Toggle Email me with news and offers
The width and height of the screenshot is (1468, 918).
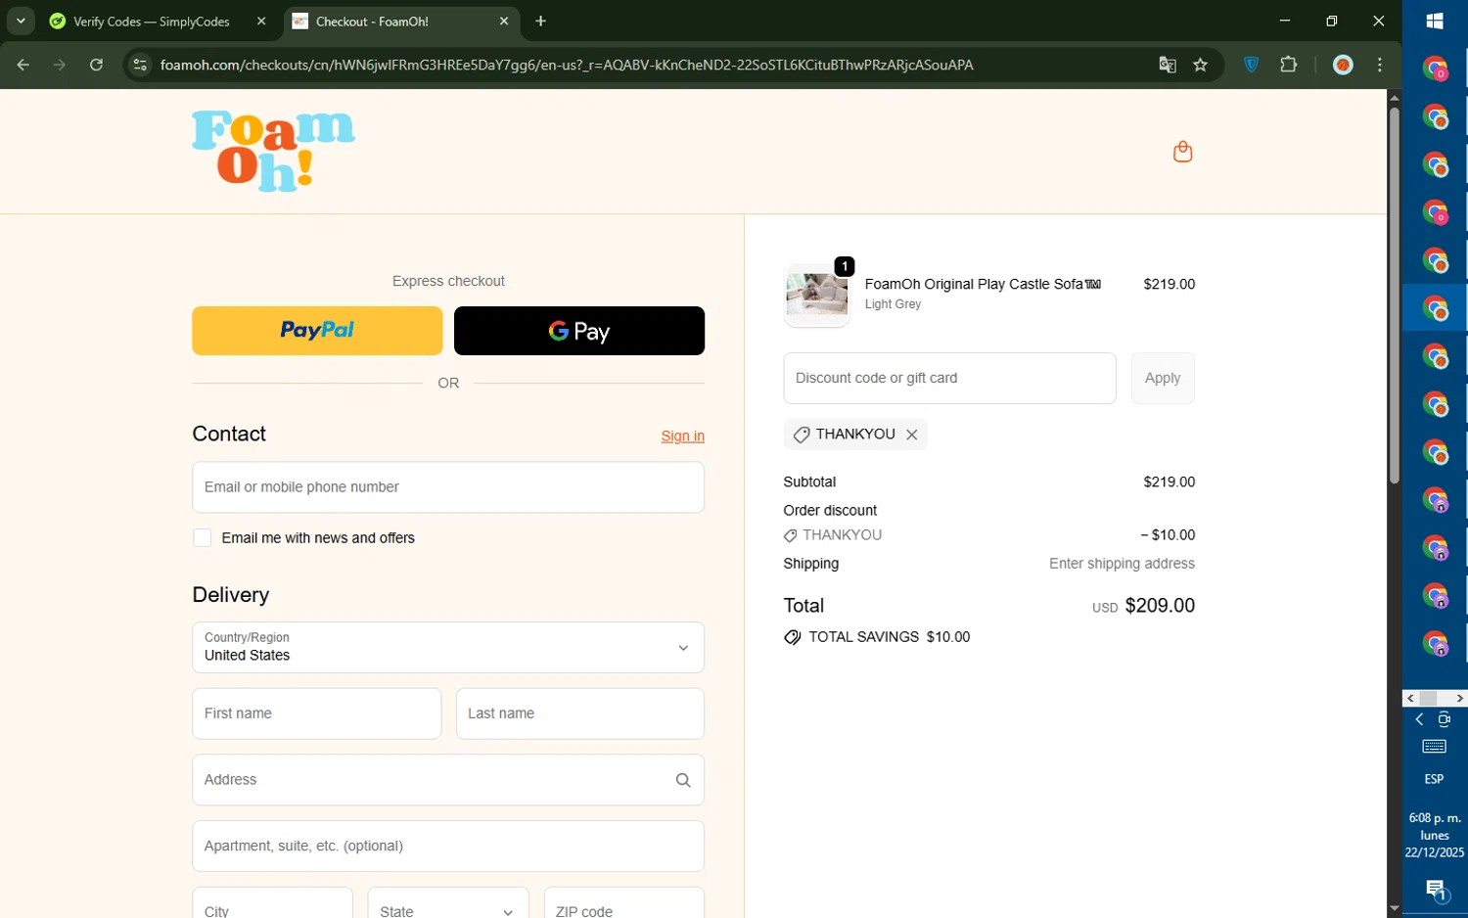tap(202, 537)
